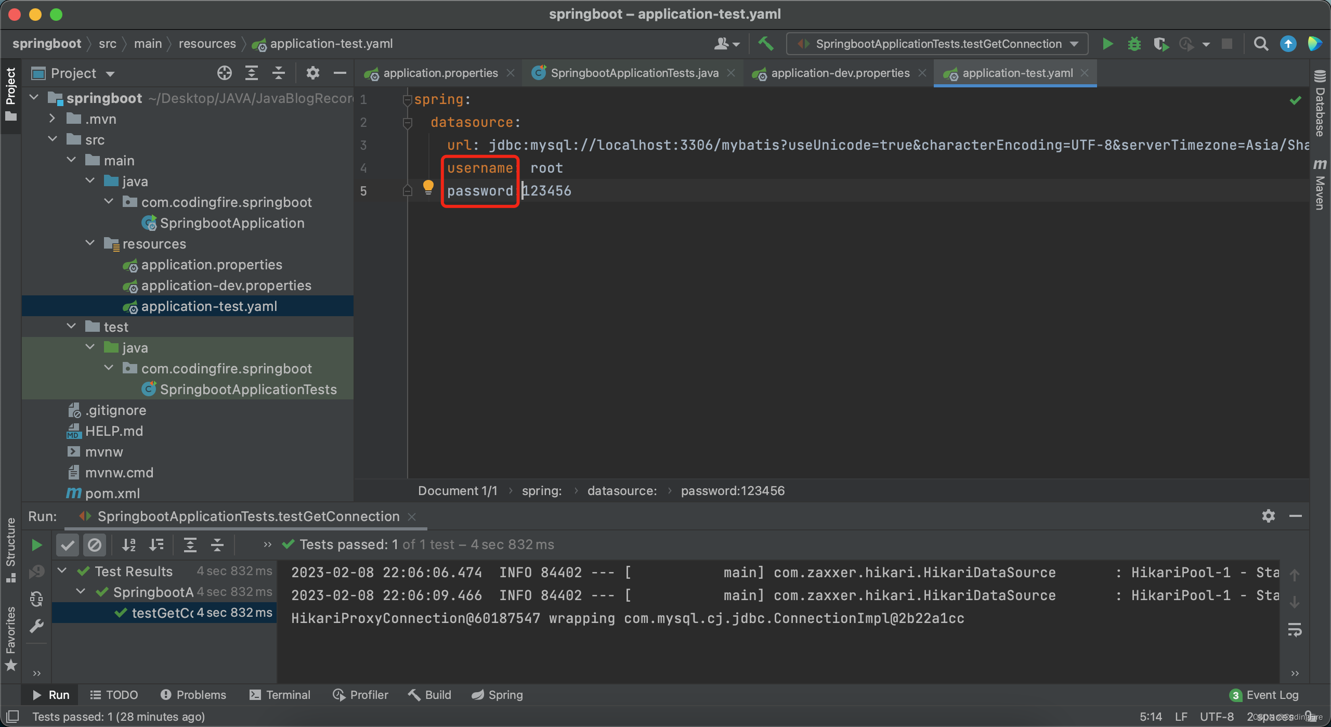The image size is (1331, 727).
Task: Select pom.xml in project tree
Action: pyautogui.click(x=112, y=493)
